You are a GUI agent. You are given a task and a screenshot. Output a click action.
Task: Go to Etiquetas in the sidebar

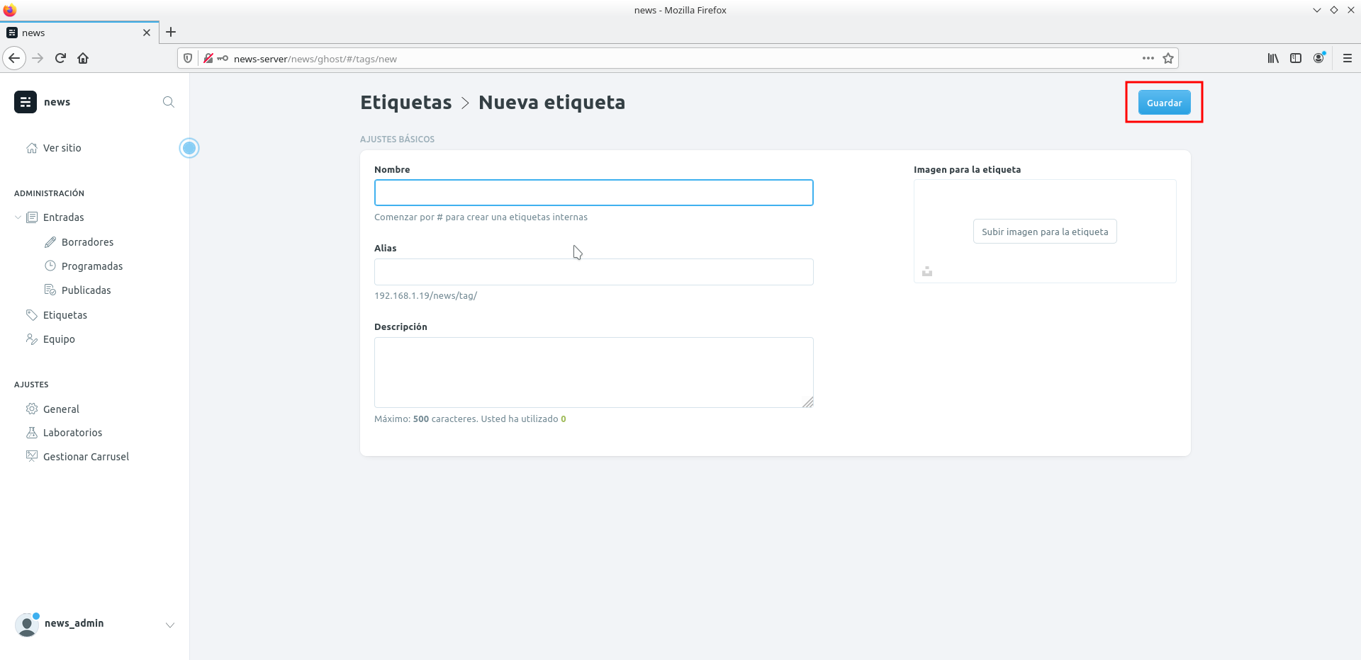pyautogui.click(x=65, y=315)
